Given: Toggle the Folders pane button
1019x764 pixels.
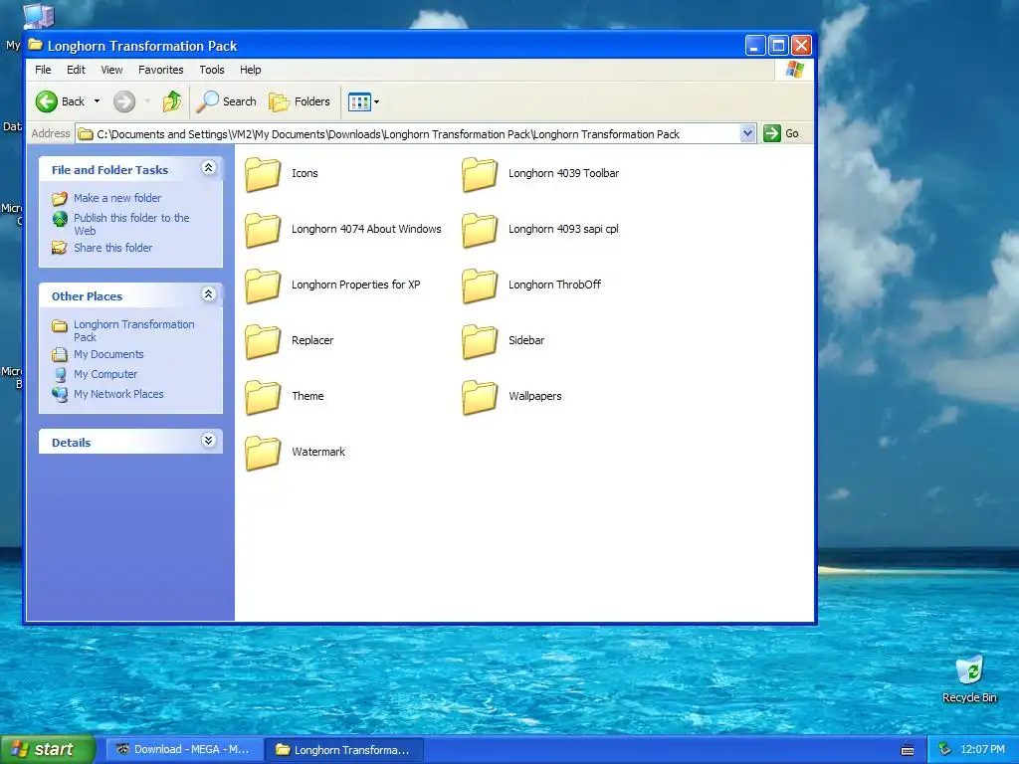Looking at the screenshot, I should (x=301, y=101).
